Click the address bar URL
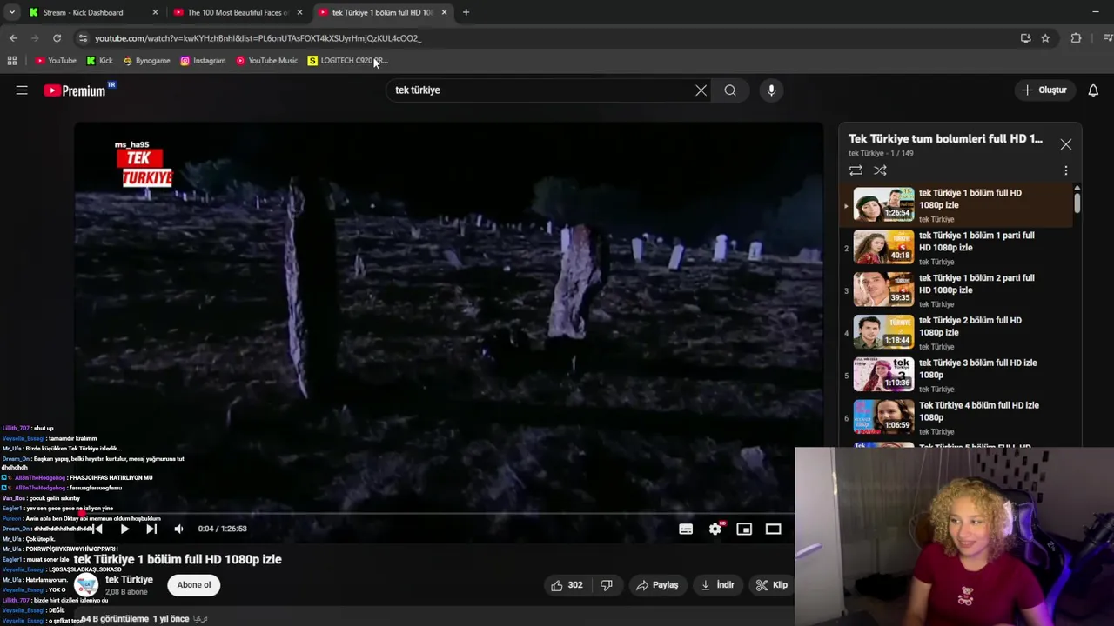 coord(258,38)
